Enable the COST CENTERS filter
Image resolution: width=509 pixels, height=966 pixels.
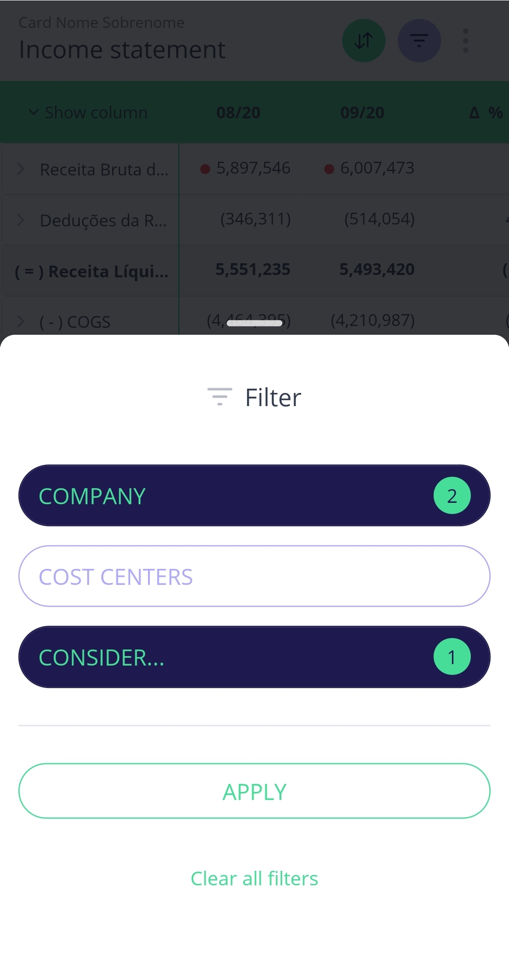click(254, 576)
